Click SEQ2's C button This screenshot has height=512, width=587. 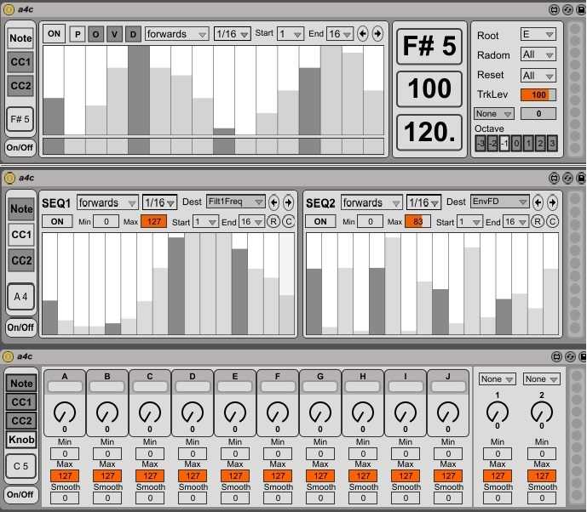tap(553, 221)
